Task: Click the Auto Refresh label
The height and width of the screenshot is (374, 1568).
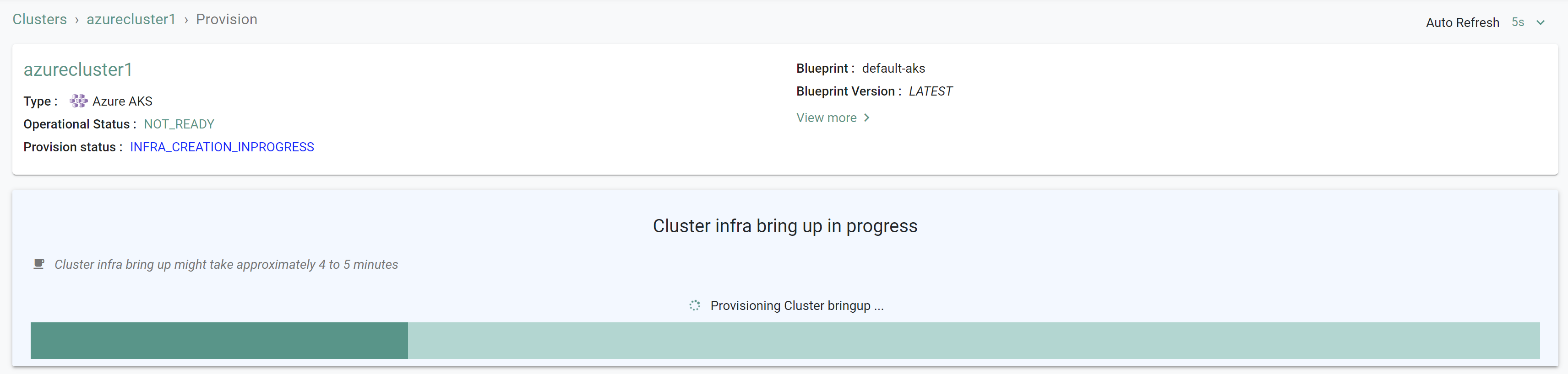Action: (x=1462, y=22)
